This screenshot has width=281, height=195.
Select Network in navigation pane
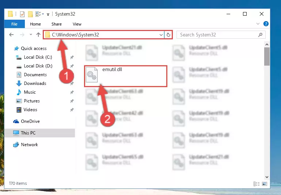click(29, 145)
